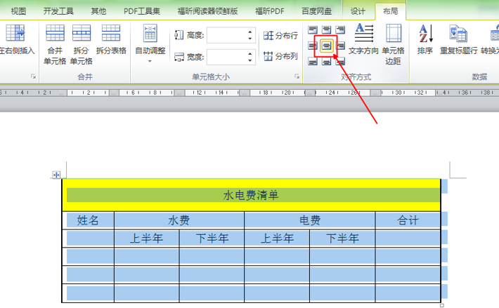Click Text Direction (文字方向) icon

pyautogui.click(x=364, y=33)
